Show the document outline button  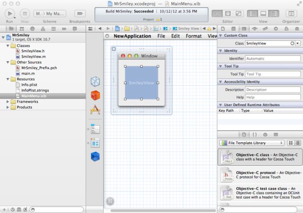click(x=110, y=201)
